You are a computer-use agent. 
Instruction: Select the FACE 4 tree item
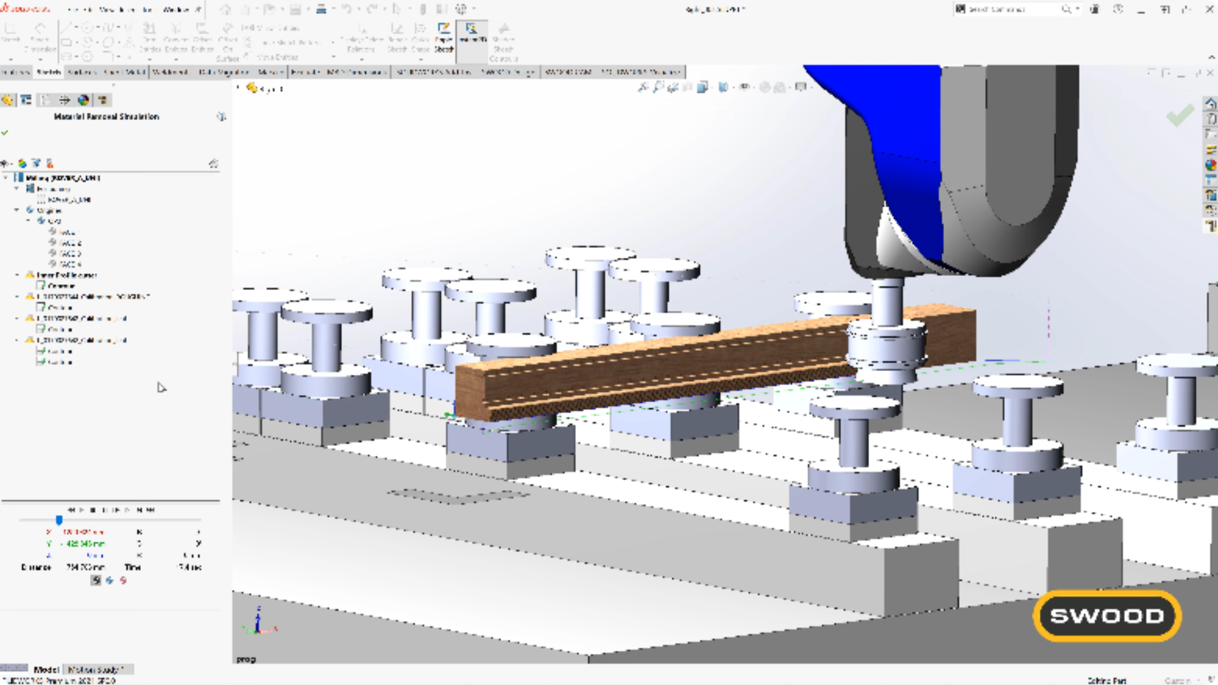[x=65, y=264]
